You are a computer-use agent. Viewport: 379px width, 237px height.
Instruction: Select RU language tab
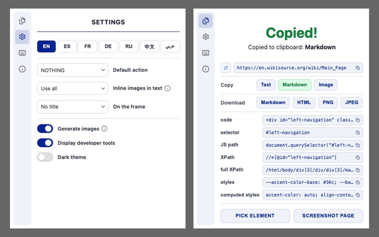pos(129,46)
